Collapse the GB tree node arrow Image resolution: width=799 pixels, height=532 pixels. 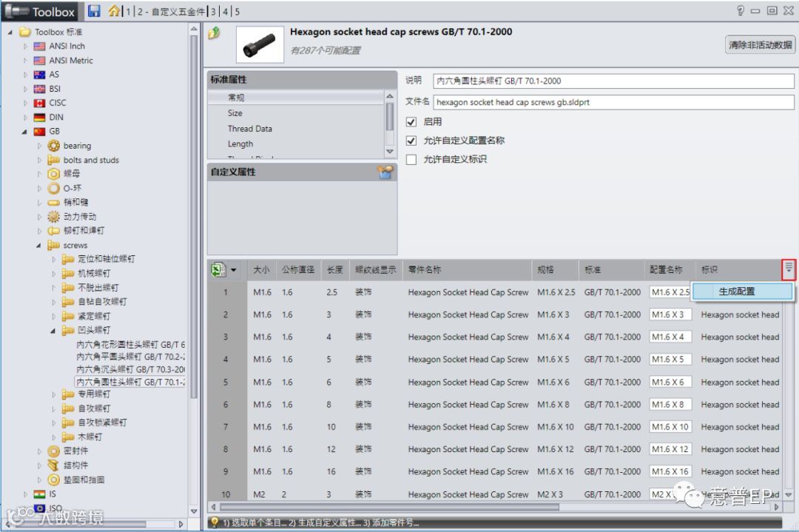tap(24, 132)
